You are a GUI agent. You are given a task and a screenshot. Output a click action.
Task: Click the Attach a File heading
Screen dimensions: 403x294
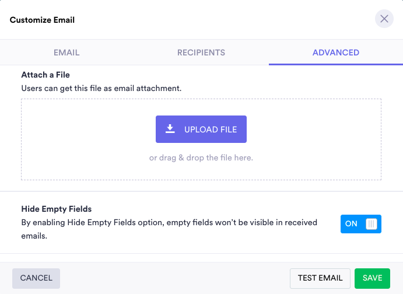(45, 75)
